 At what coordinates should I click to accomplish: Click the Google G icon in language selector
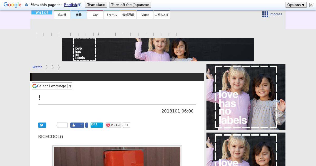tap(34, 86)
